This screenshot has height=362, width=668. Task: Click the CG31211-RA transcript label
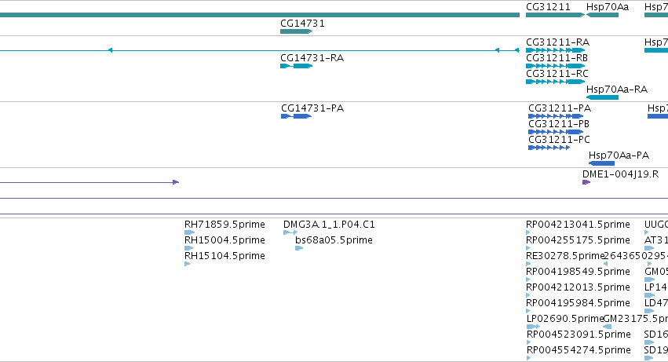[x=557, y=42]
